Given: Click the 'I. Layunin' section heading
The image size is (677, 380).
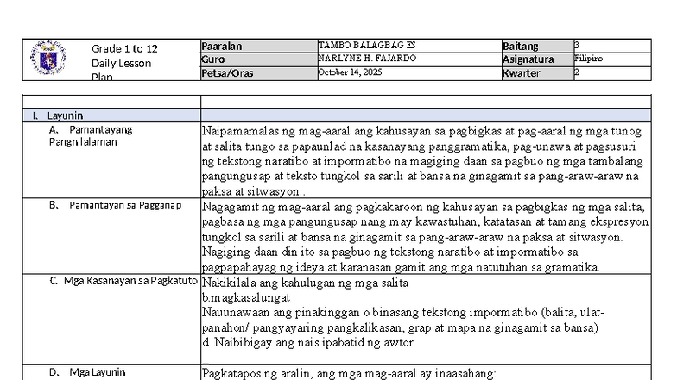Looking at the screenshot, I should click(58, 115).
